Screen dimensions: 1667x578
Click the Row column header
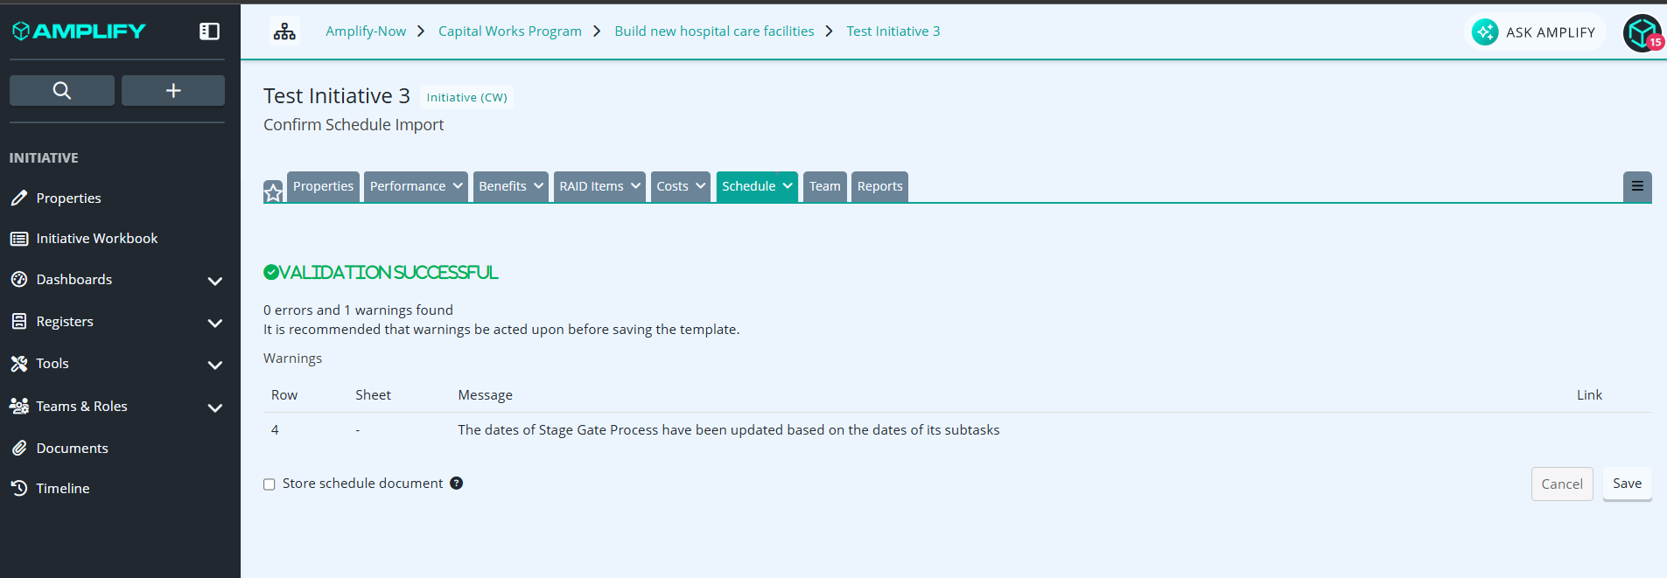click(x=284, y=395)
